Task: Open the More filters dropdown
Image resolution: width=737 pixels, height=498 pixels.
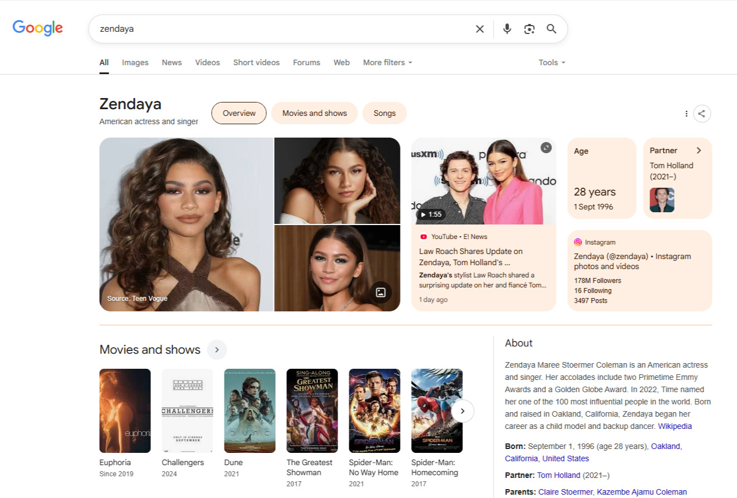Action: 388,62
